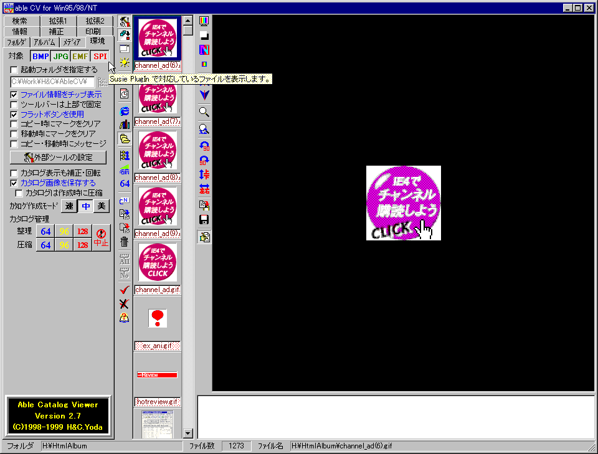Open the 印刷 tab
The image size is (598, 454).
click(x=95, y=31)
